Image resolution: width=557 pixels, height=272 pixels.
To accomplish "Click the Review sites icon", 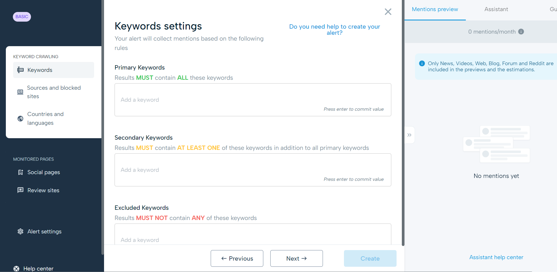I will click(x=20, y=190).
